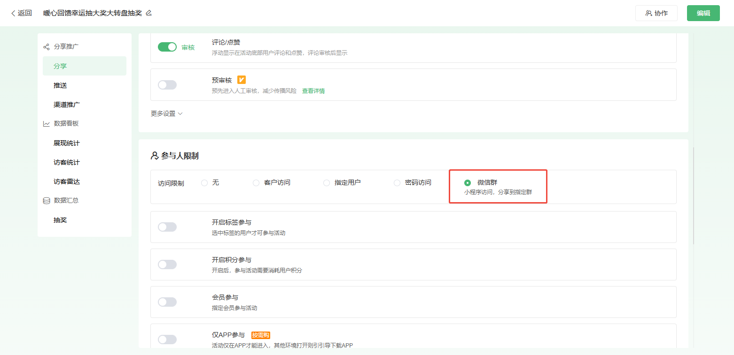Screen dimensions: 734x355
Task: Click the person icon beside 参与人限制
Action: click(x=155, y=156)
